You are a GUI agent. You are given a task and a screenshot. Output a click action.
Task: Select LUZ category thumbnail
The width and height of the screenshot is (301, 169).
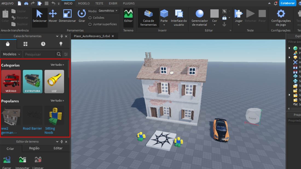[x=54, y=82]
